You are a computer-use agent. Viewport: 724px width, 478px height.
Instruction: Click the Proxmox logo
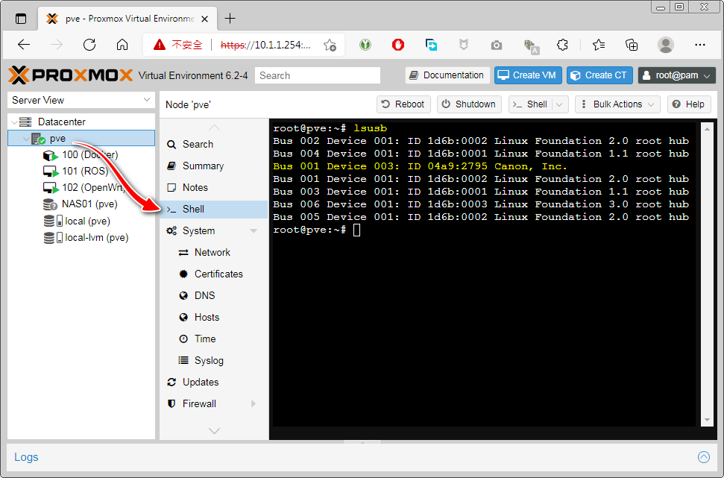(x=71, y=75)
